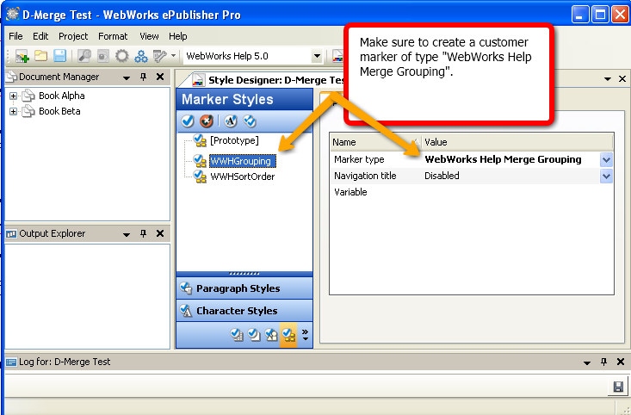Image resolution: width=631 pixels, height=415 pixels.
Task: Pin the Document Manager panel
Action: click(x=144, y=77)
